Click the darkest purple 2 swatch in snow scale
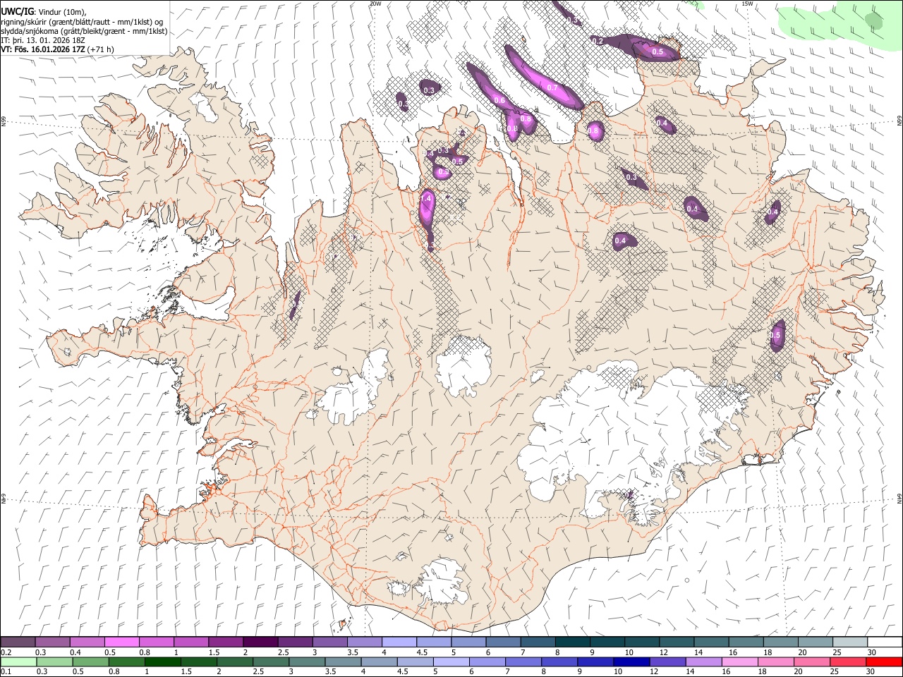 261,642
